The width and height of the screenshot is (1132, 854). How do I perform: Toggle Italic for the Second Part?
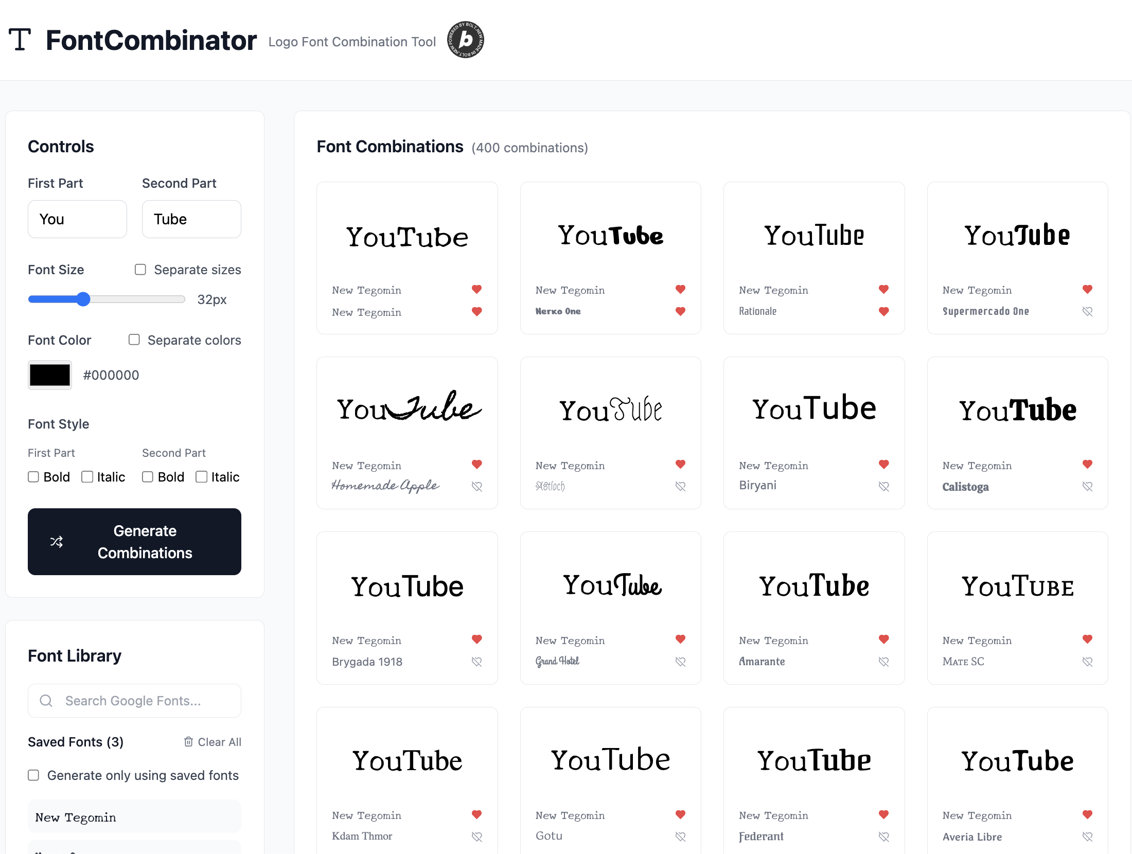coord(202,477)
